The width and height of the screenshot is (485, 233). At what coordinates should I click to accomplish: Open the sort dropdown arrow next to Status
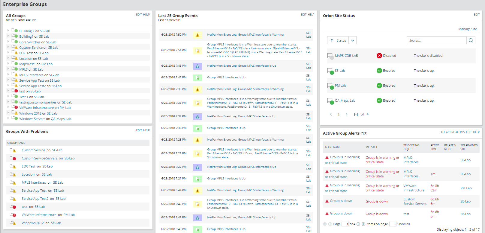[353, 40]
